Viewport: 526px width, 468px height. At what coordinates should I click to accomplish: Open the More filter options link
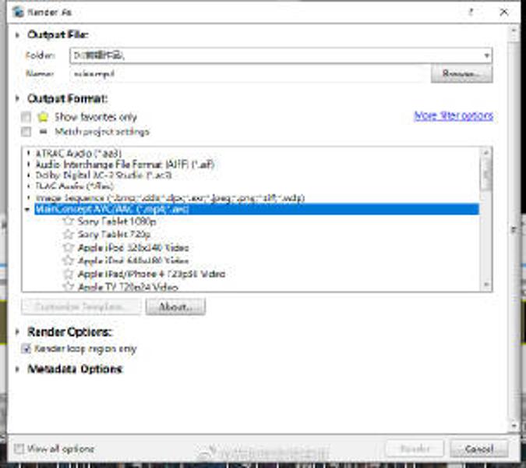point(454,115)
